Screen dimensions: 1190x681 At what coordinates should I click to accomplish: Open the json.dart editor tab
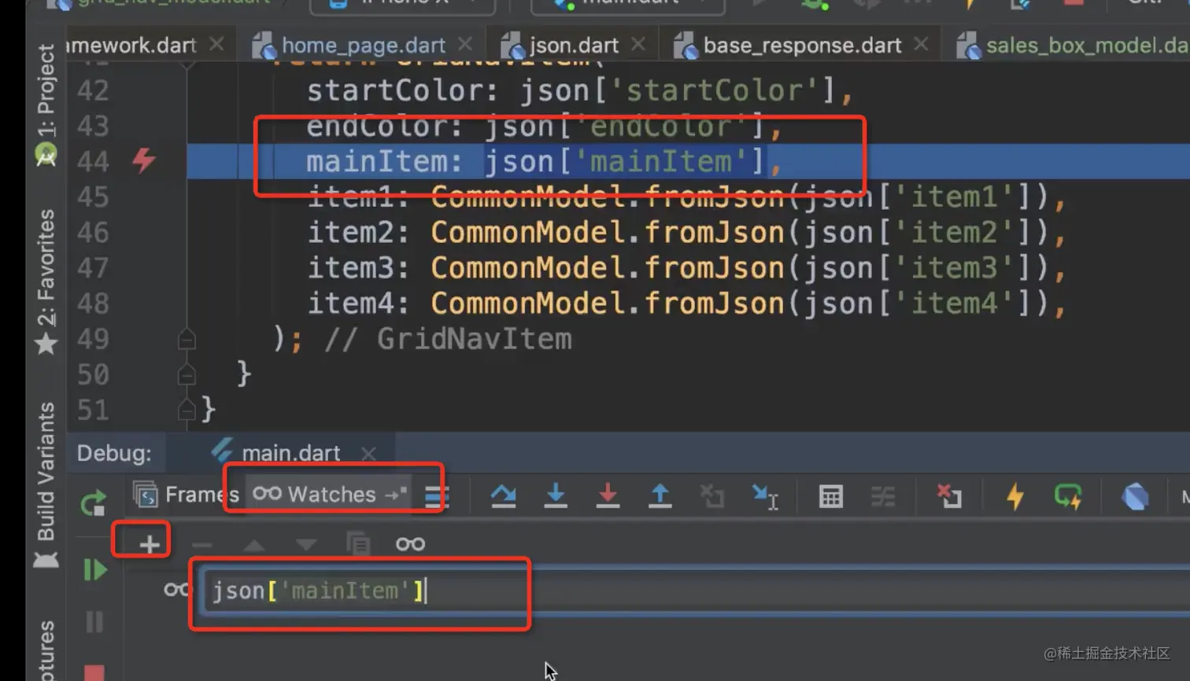click(x=574, y=46)
